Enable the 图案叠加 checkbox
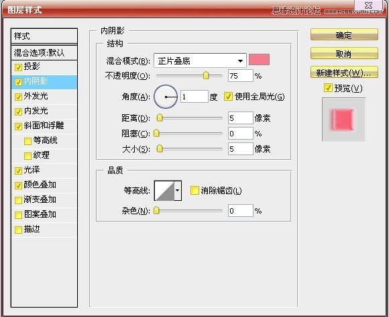This screenshot has height=317, width=389. (18, 215)
